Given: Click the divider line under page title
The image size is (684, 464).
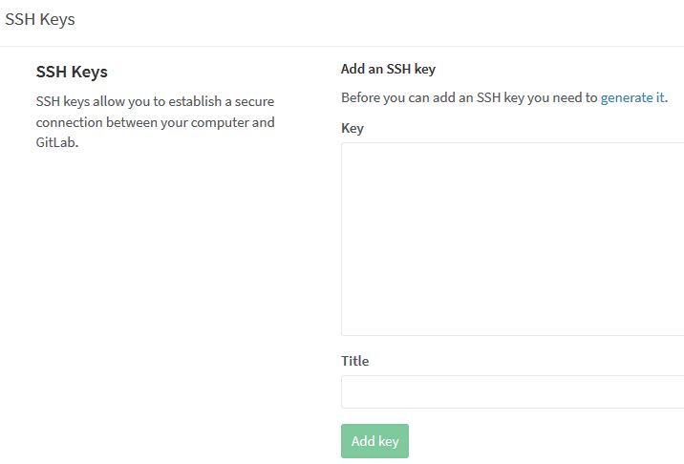Looking at the screenshot, I should tap(342, 46).
